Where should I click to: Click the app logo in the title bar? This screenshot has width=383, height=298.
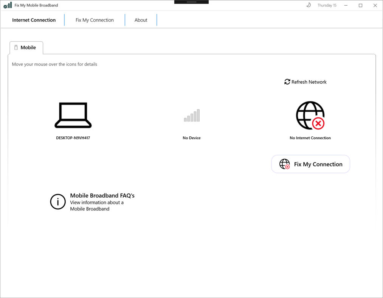coord(7,5)
